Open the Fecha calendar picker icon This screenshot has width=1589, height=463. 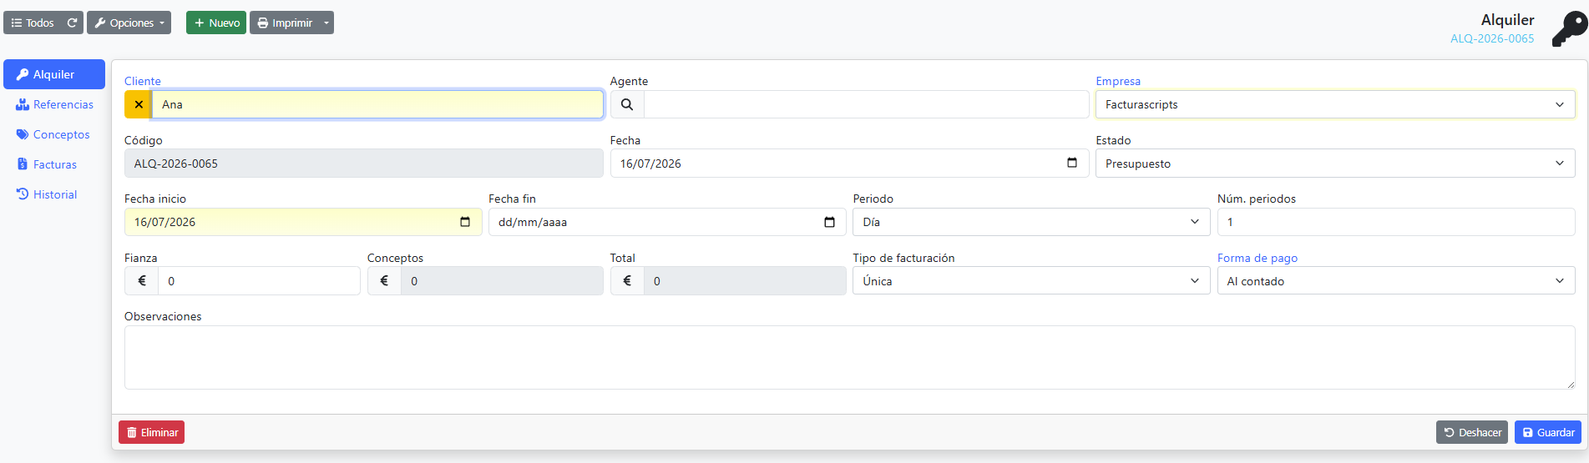click(x=1072, y=163)
